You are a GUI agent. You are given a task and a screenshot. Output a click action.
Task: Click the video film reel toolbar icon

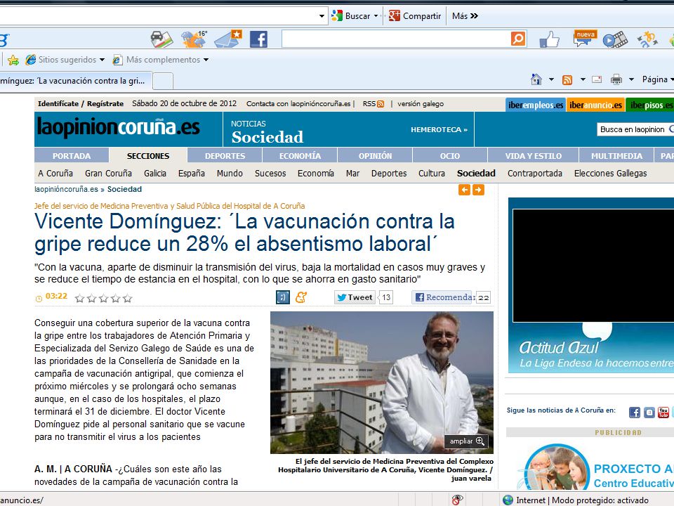[x=615, y=39]
